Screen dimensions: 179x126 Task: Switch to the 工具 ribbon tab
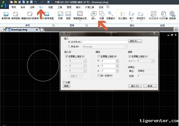[x=60, y=7]
